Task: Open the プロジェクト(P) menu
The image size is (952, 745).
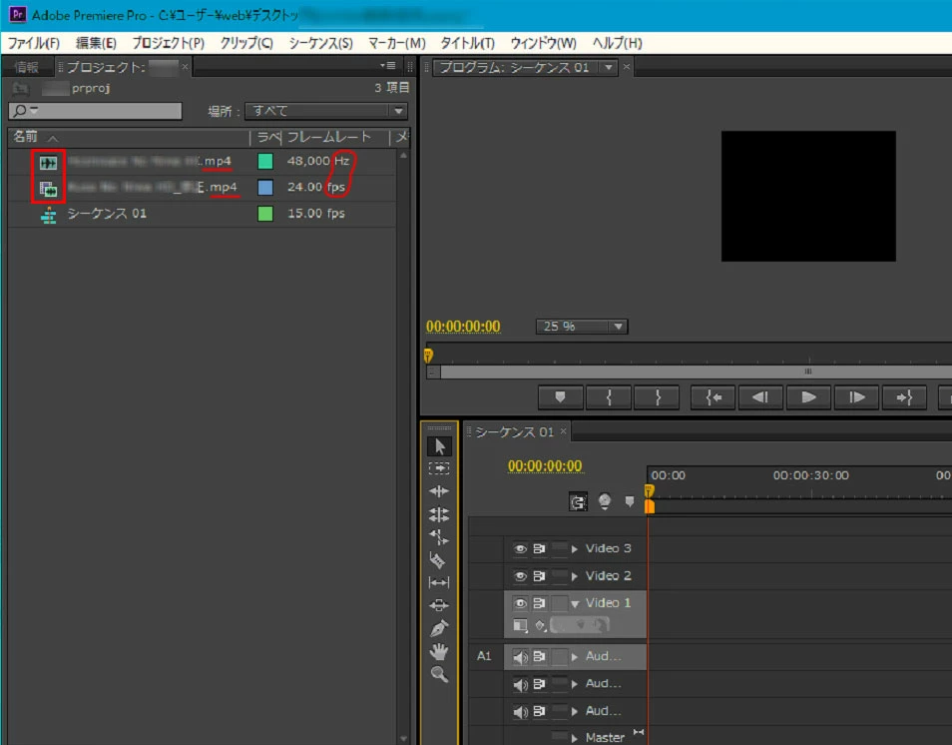Action: (169, 43)
